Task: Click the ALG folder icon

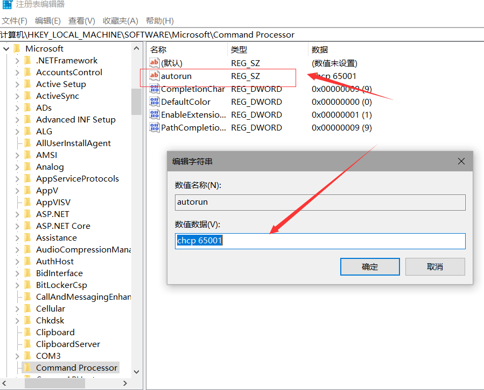Action: (28, 131)
